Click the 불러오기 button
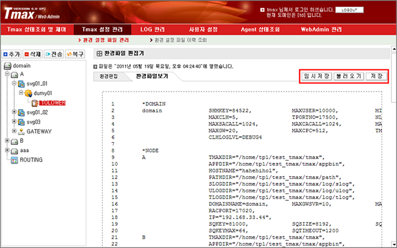Screen dimensions: 397x248 click(x=349, y=76)
